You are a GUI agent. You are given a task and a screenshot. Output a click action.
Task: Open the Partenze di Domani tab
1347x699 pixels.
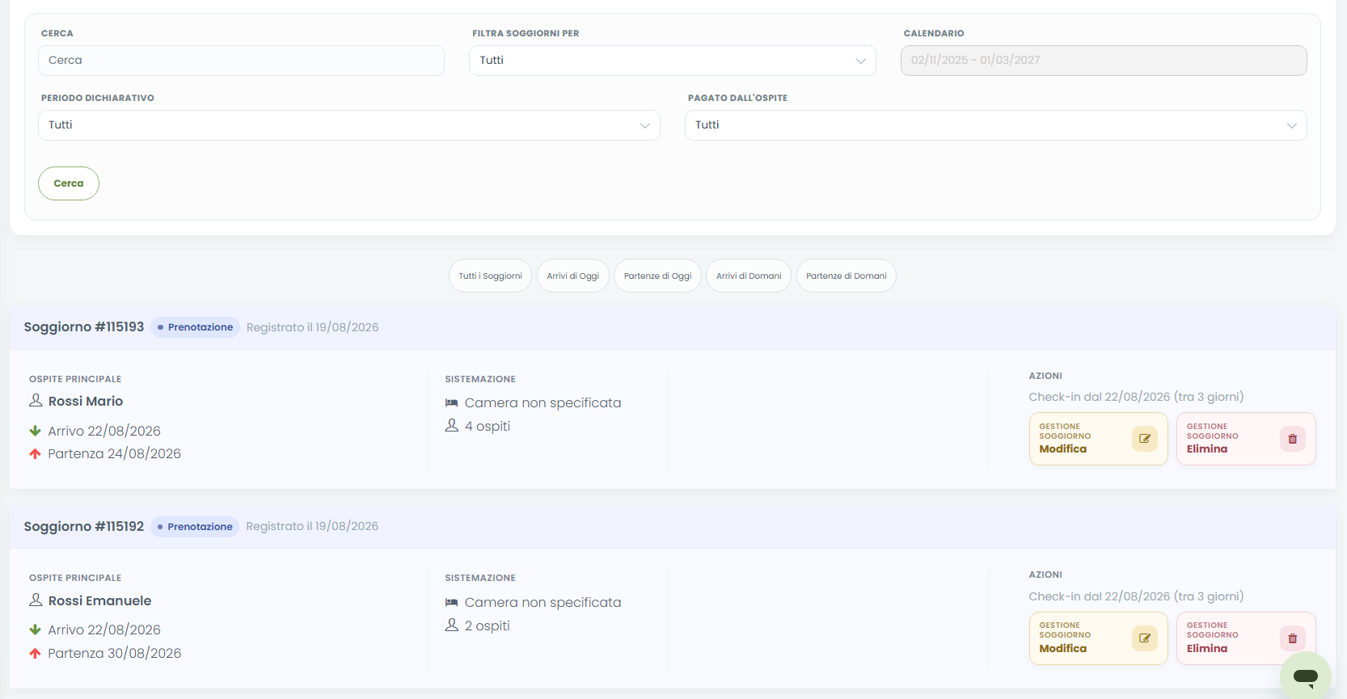(847, 276)
